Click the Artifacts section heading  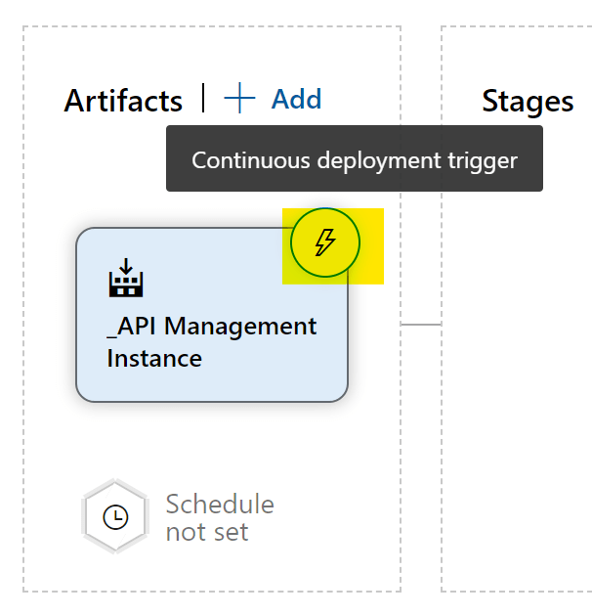pos(123,101)
